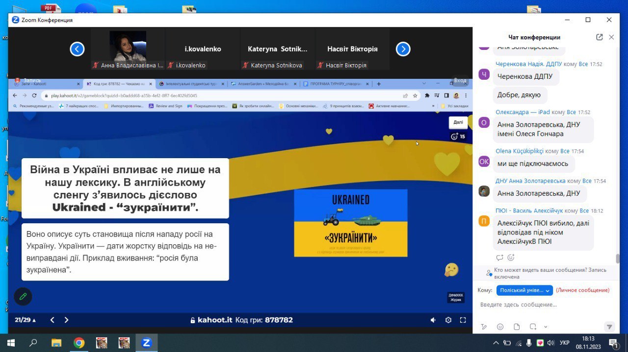
Task: Open Chrome from the taskbar
Action: tap(79, 343)
